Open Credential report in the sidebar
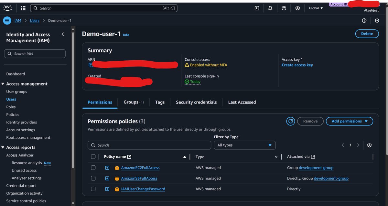Screen dimensions: 388x206 (21, 186)
